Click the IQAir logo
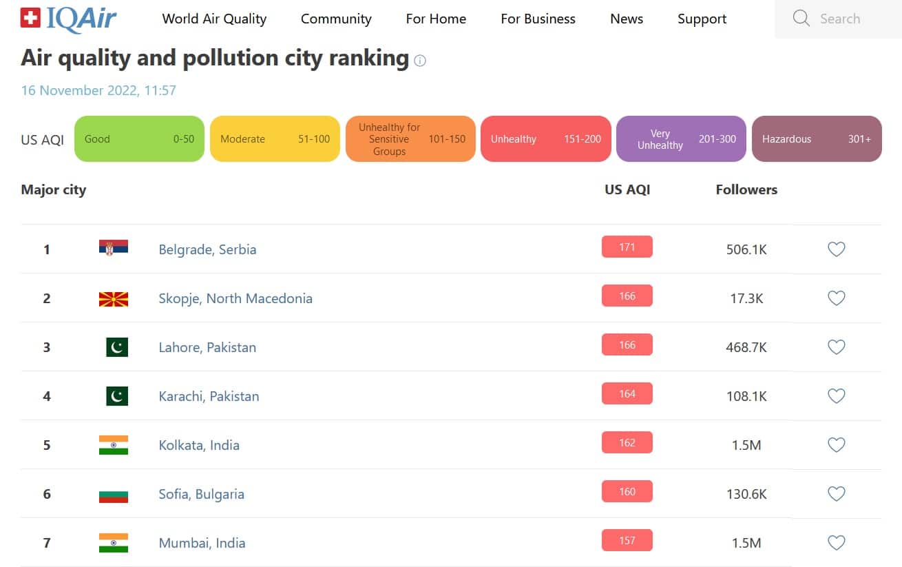Screen dimensions: 902x567 pos(69,19)
